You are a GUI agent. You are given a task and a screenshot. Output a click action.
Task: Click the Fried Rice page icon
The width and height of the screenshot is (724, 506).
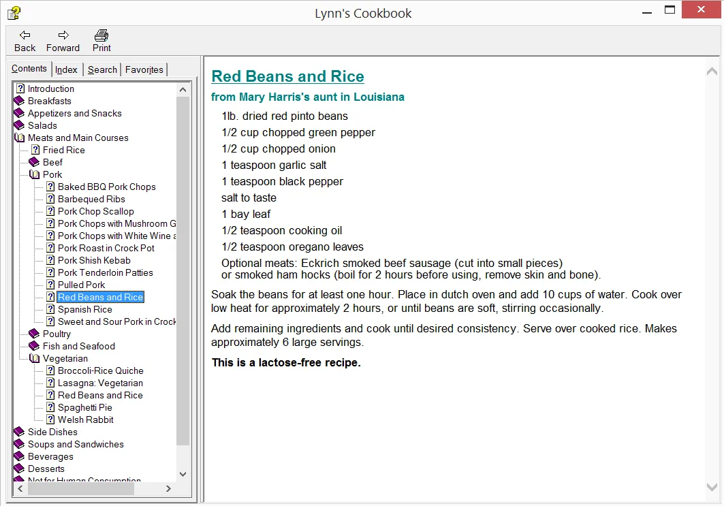[35, 150]
